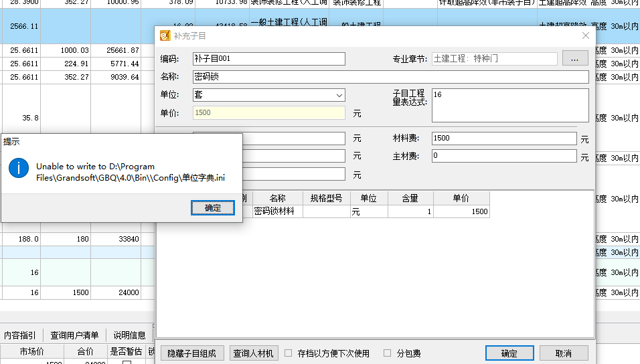The height and width of the screenshot is (364, 640).
Task: Select the 密码锁材料 cell
Action: (x=278, y=211)
